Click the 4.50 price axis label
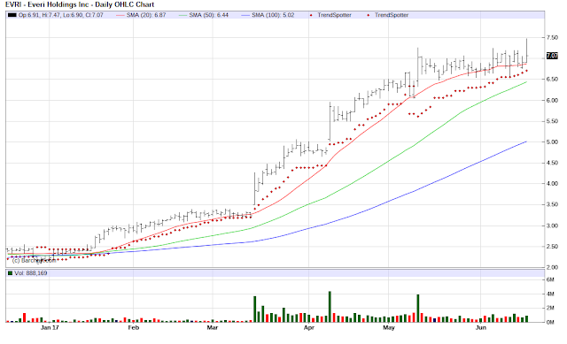The width and height of the screenshot is (567, 344). (x=552, y=163)
